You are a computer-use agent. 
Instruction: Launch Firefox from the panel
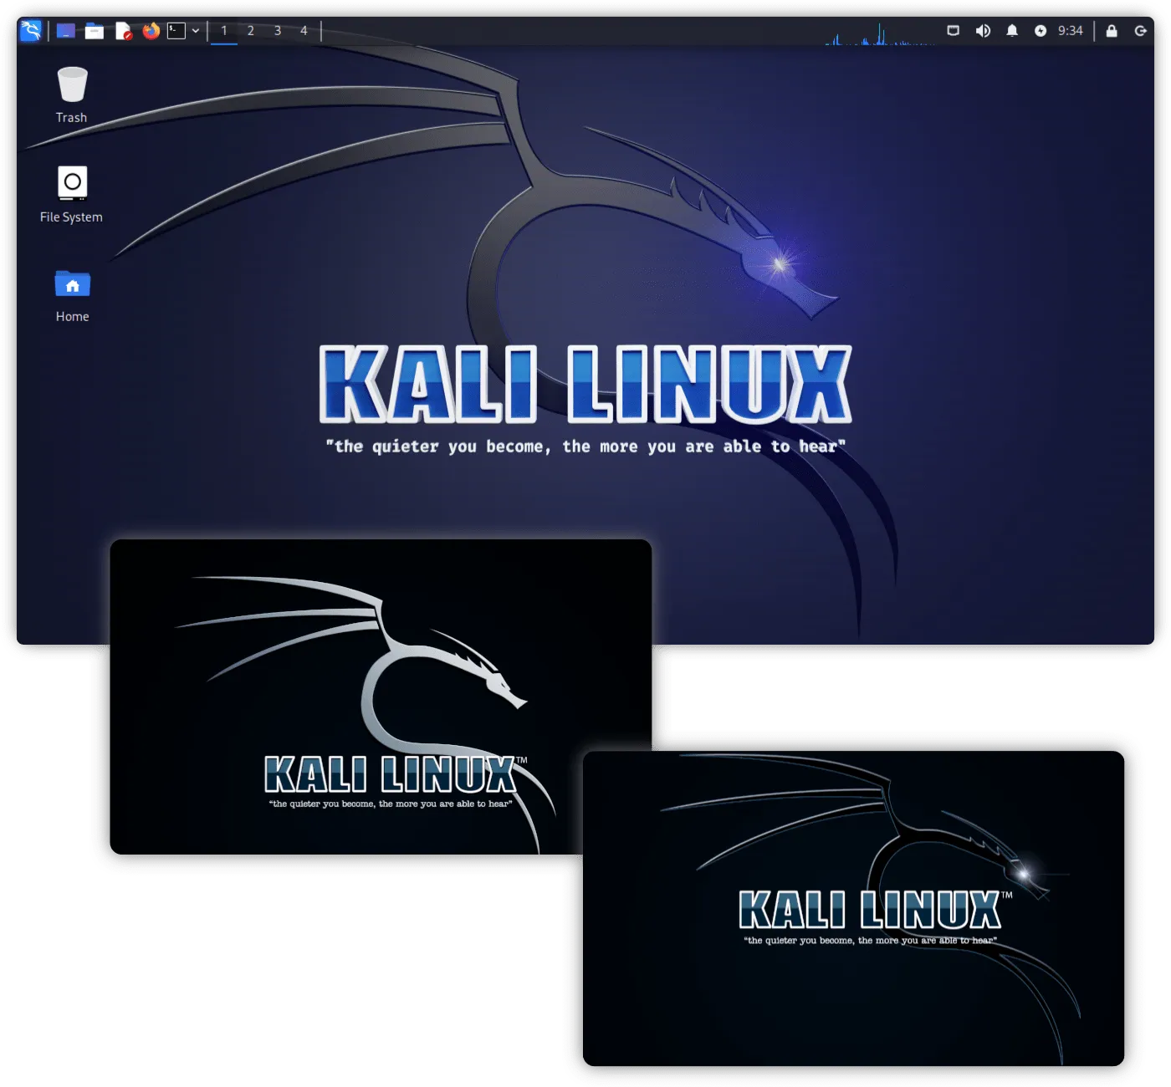151,31
